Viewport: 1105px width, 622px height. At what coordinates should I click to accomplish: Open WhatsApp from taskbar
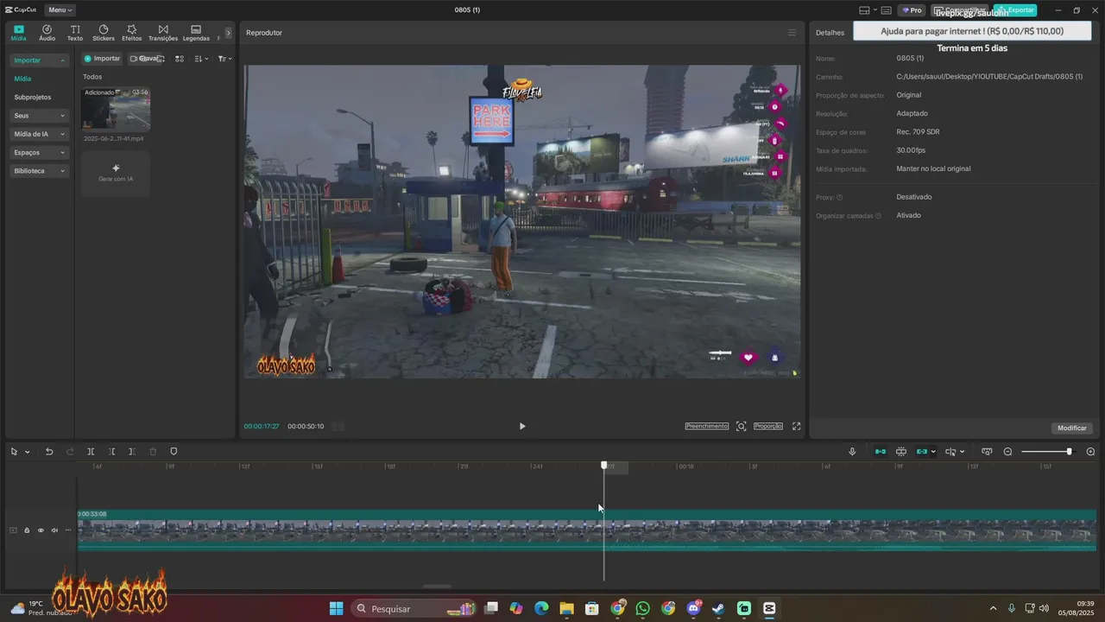pyautogui.click(x=642, y=608)
